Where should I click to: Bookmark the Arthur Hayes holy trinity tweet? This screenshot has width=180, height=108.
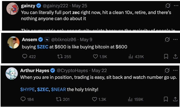tap(166, 99)
